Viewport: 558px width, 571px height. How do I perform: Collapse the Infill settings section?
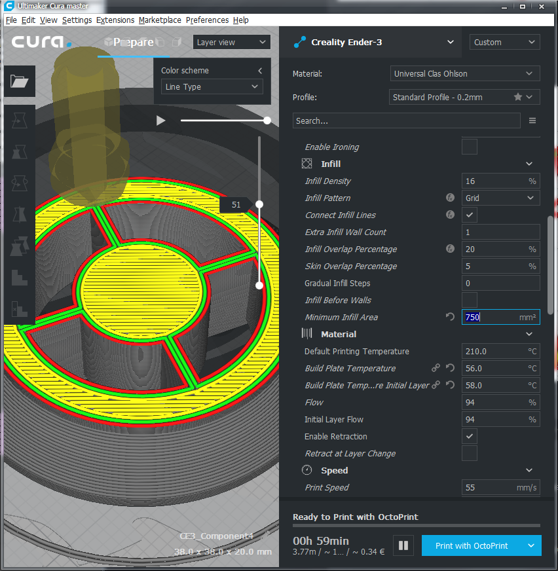tap(529, 164)
